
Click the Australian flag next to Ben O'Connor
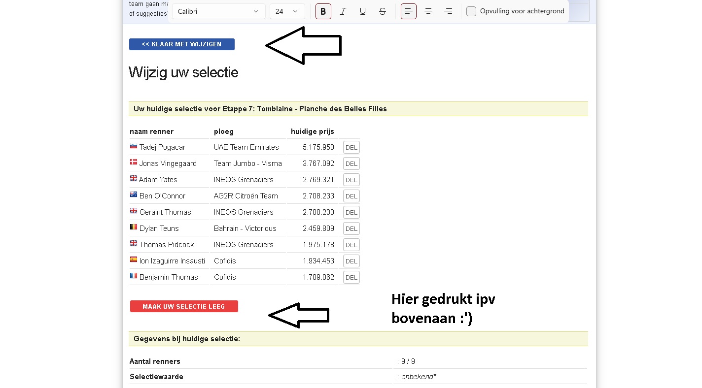[134, 194]
